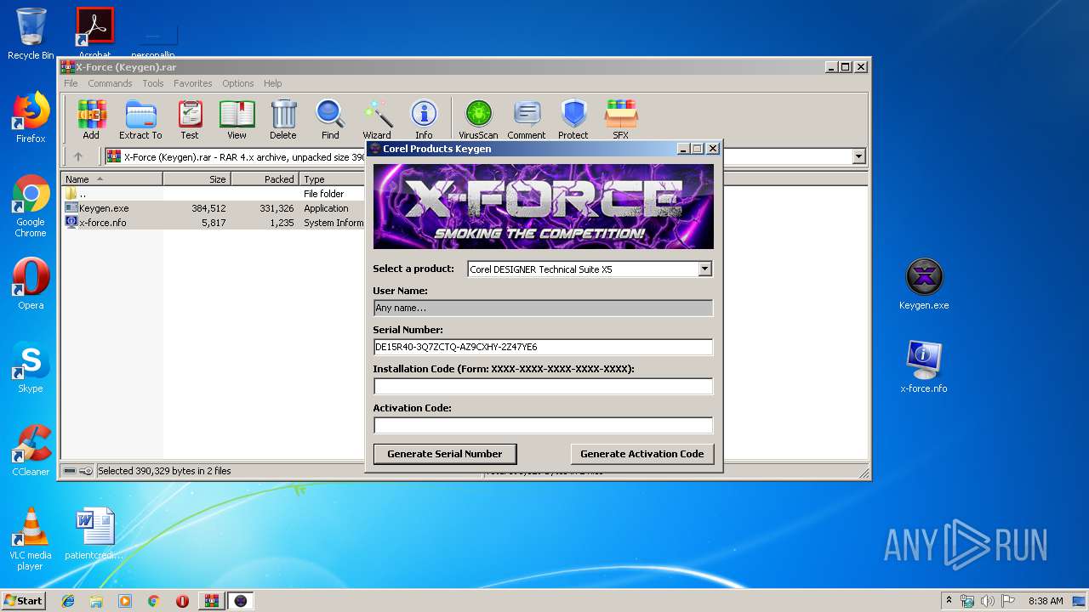
Task: Click the Windows Start button
Action: point(23,601)
